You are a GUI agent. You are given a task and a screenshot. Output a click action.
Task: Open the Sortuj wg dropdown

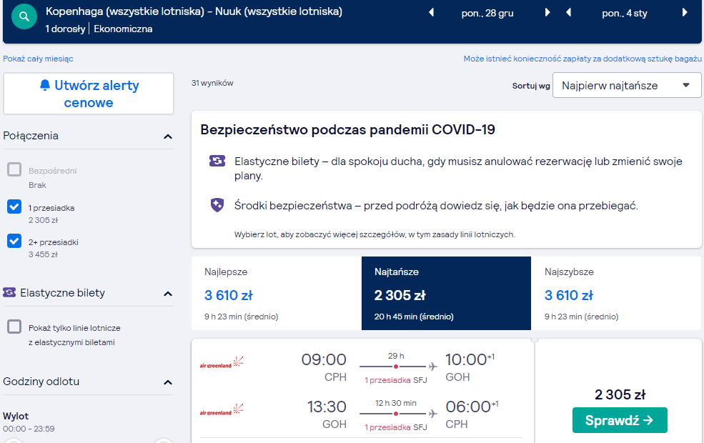tap(627, 85)
